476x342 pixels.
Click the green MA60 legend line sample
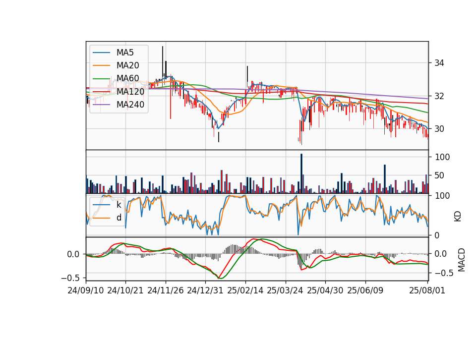[101, 78]
